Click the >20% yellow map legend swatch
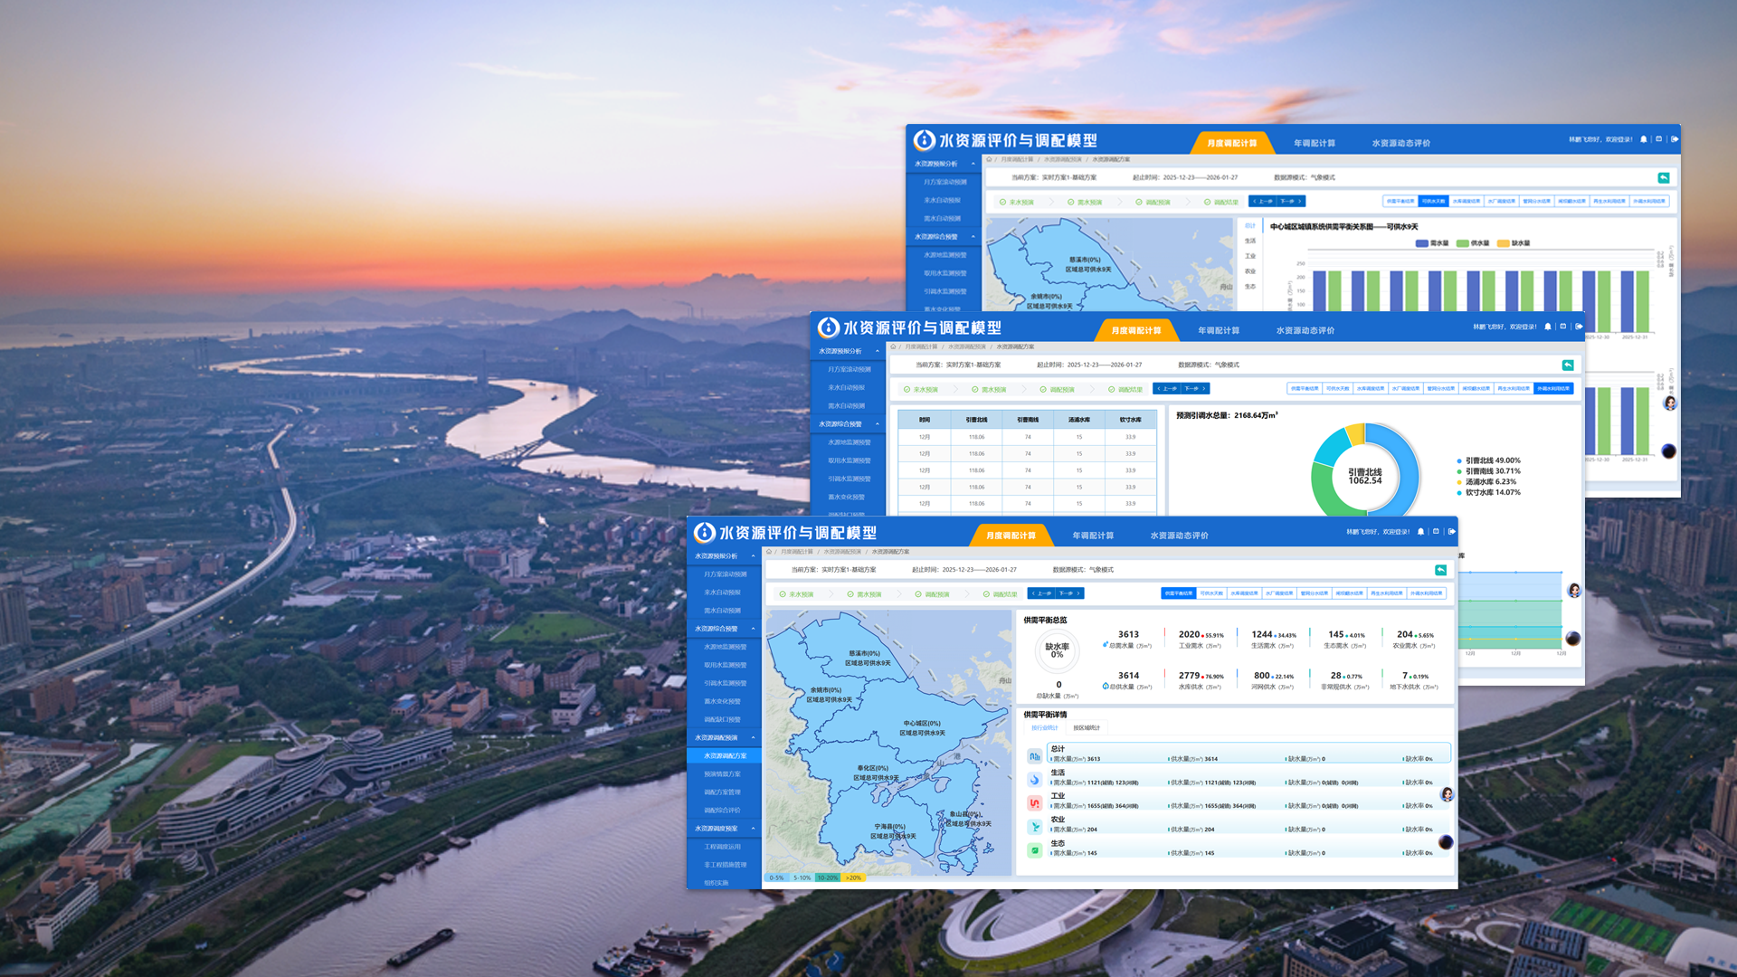 coord(853,877)
